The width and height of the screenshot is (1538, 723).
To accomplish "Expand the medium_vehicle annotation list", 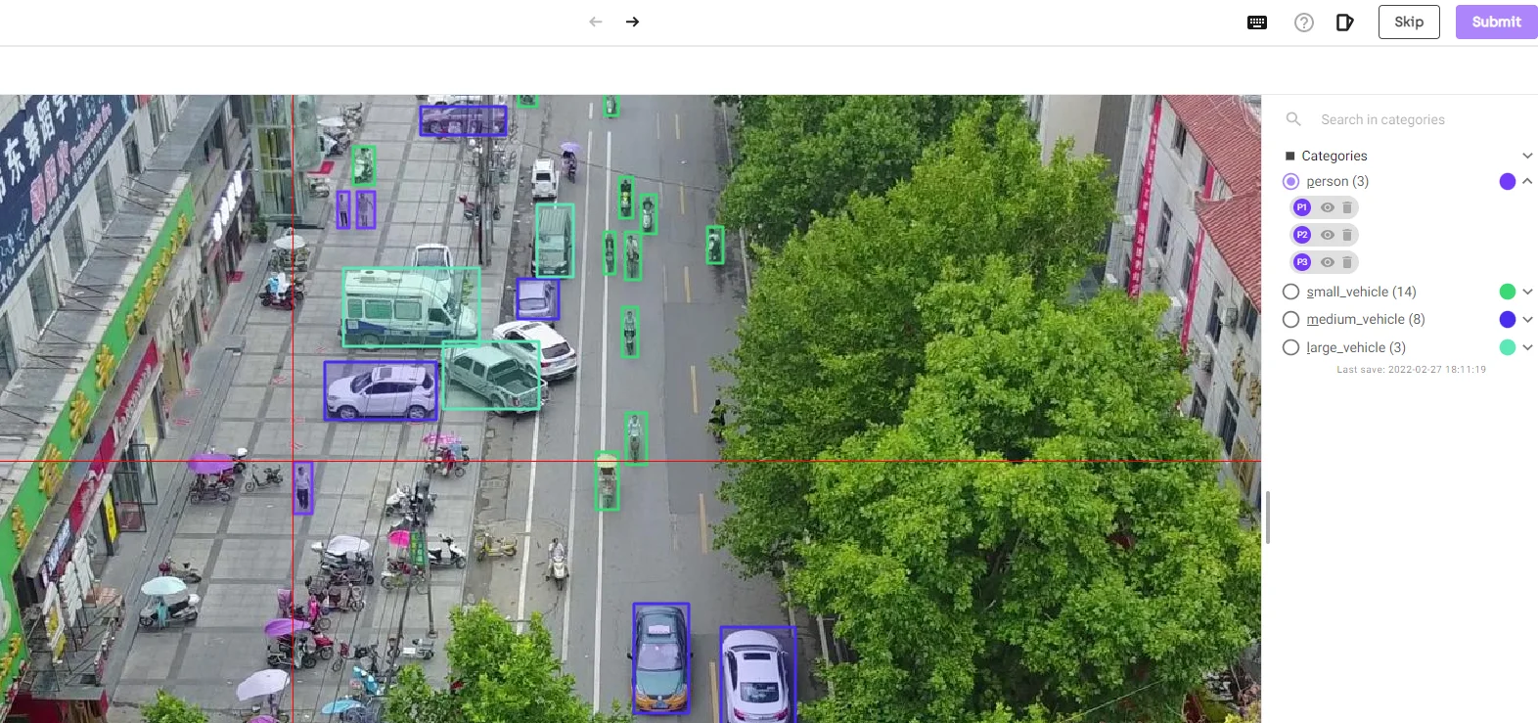I will [x=1527, y=319].
